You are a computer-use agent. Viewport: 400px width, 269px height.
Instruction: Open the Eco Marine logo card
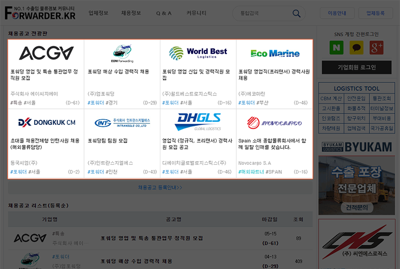275,53
